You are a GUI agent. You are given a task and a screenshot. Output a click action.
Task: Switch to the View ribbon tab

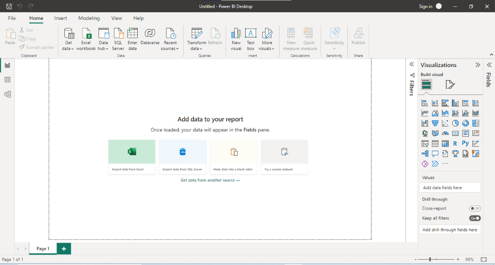click(x=117, y=18)
